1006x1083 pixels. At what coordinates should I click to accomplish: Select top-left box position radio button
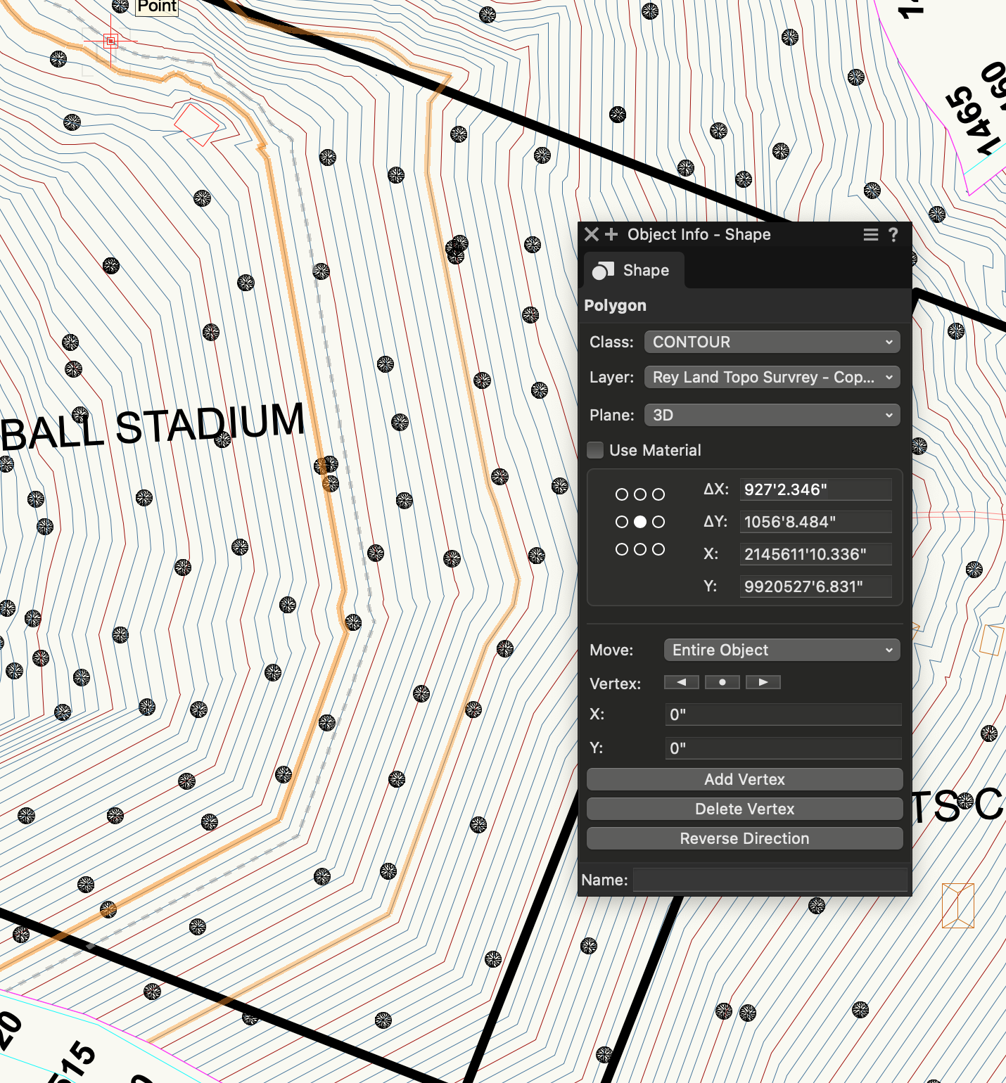pos(622,494)
